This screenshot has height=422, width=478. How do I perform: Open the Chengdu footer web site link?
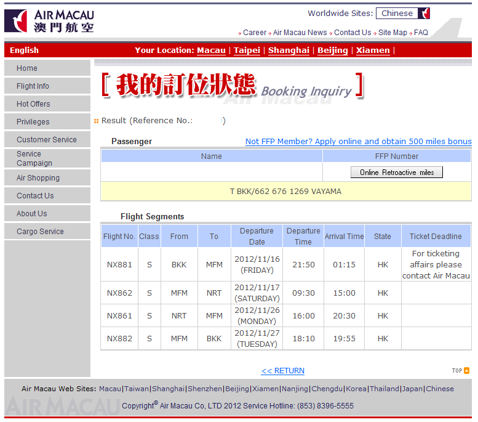coord(327,389)
